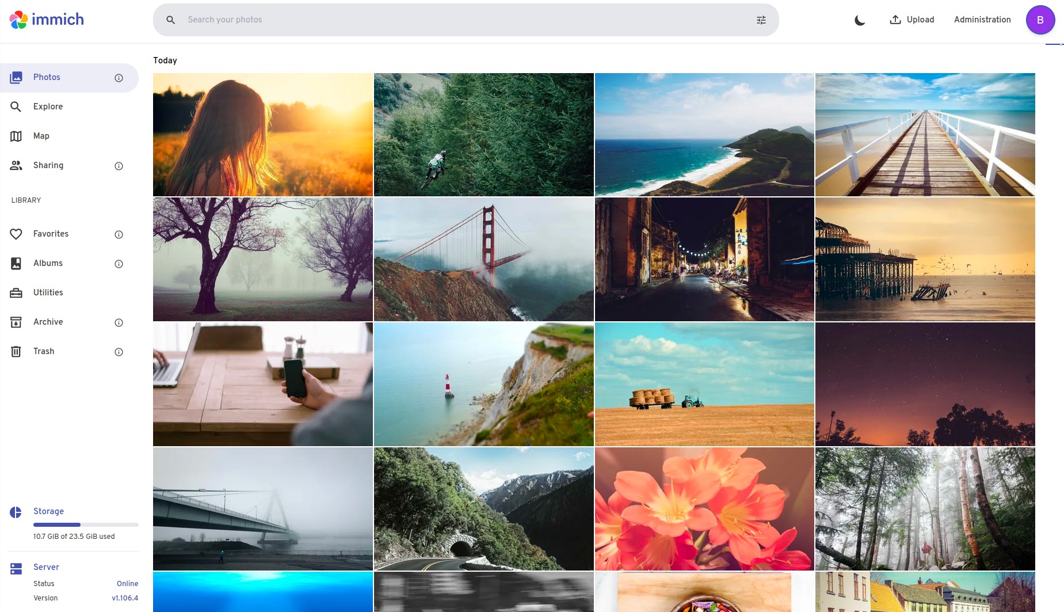Open the Golden Gate Bridge photo
Viewport: 1064px width, 612px height.
(x=484, y=259)
